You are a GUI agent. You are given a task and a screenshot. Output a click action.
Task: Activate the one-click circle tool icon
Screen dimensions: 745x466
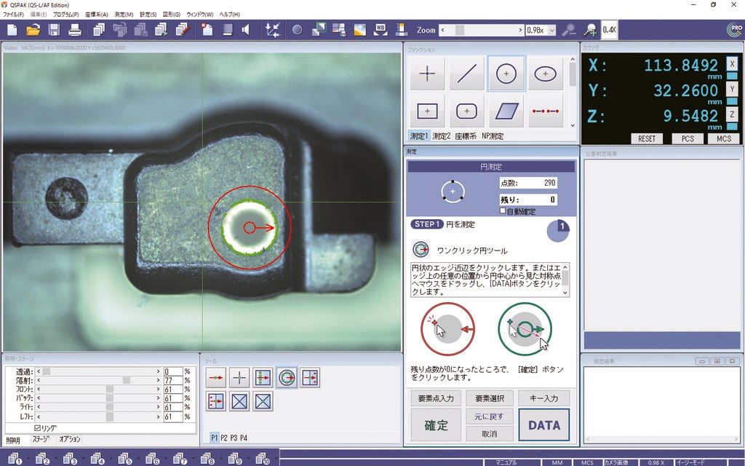click(x=286, y=377)
